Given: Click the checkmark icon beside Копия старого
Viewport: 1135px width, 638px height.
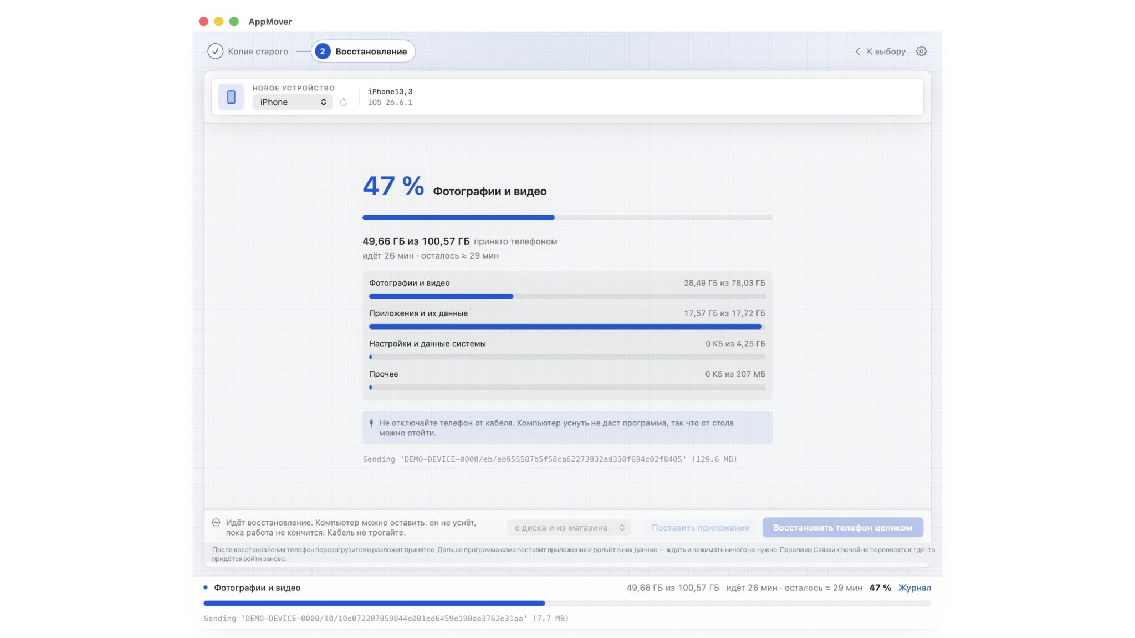Looking at the screenshot, I should [x=215, y=51].
